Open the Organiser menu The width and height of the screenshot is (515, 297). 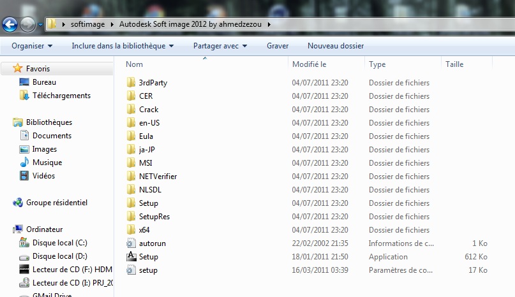pyautogui.click(x=32, y=46)
